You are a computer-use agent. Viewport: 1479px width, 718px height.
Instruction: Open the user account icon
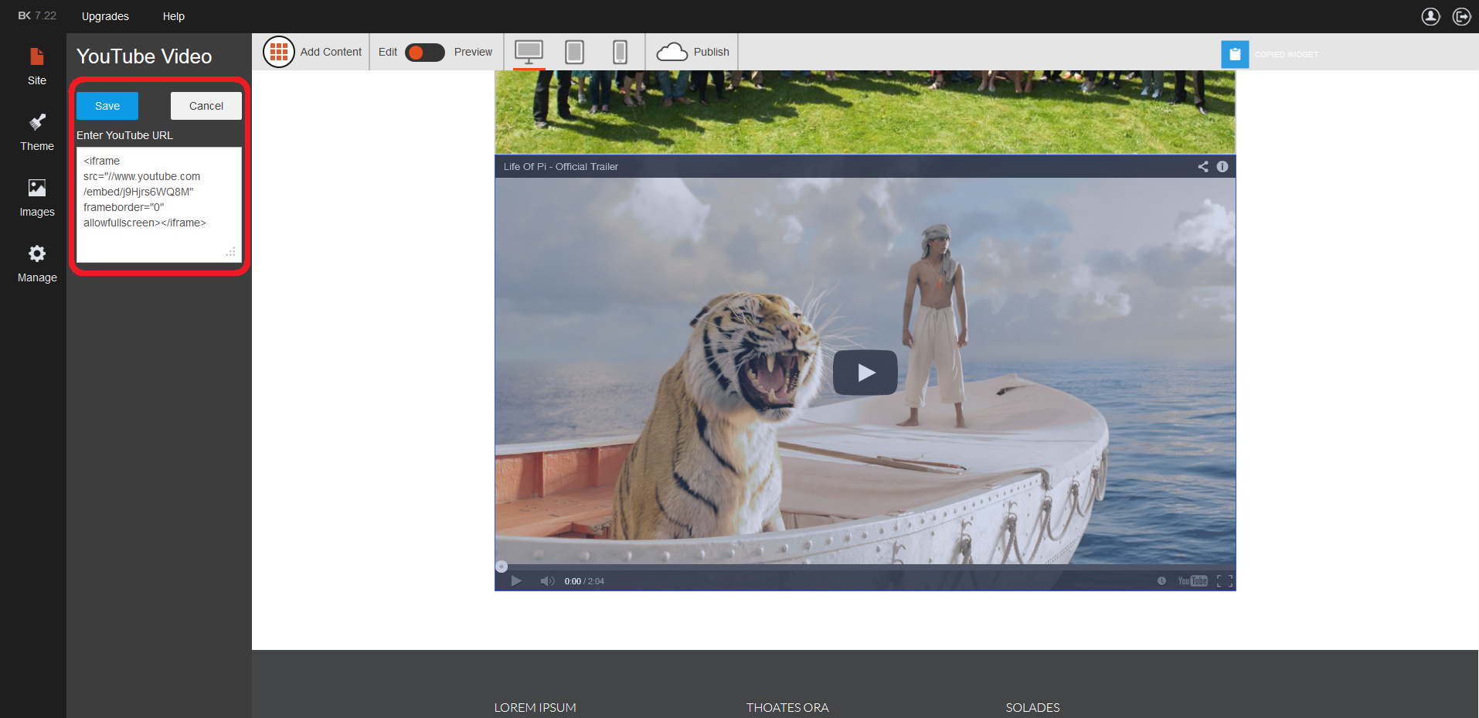pyautogui.click(x=1430, y=16)
